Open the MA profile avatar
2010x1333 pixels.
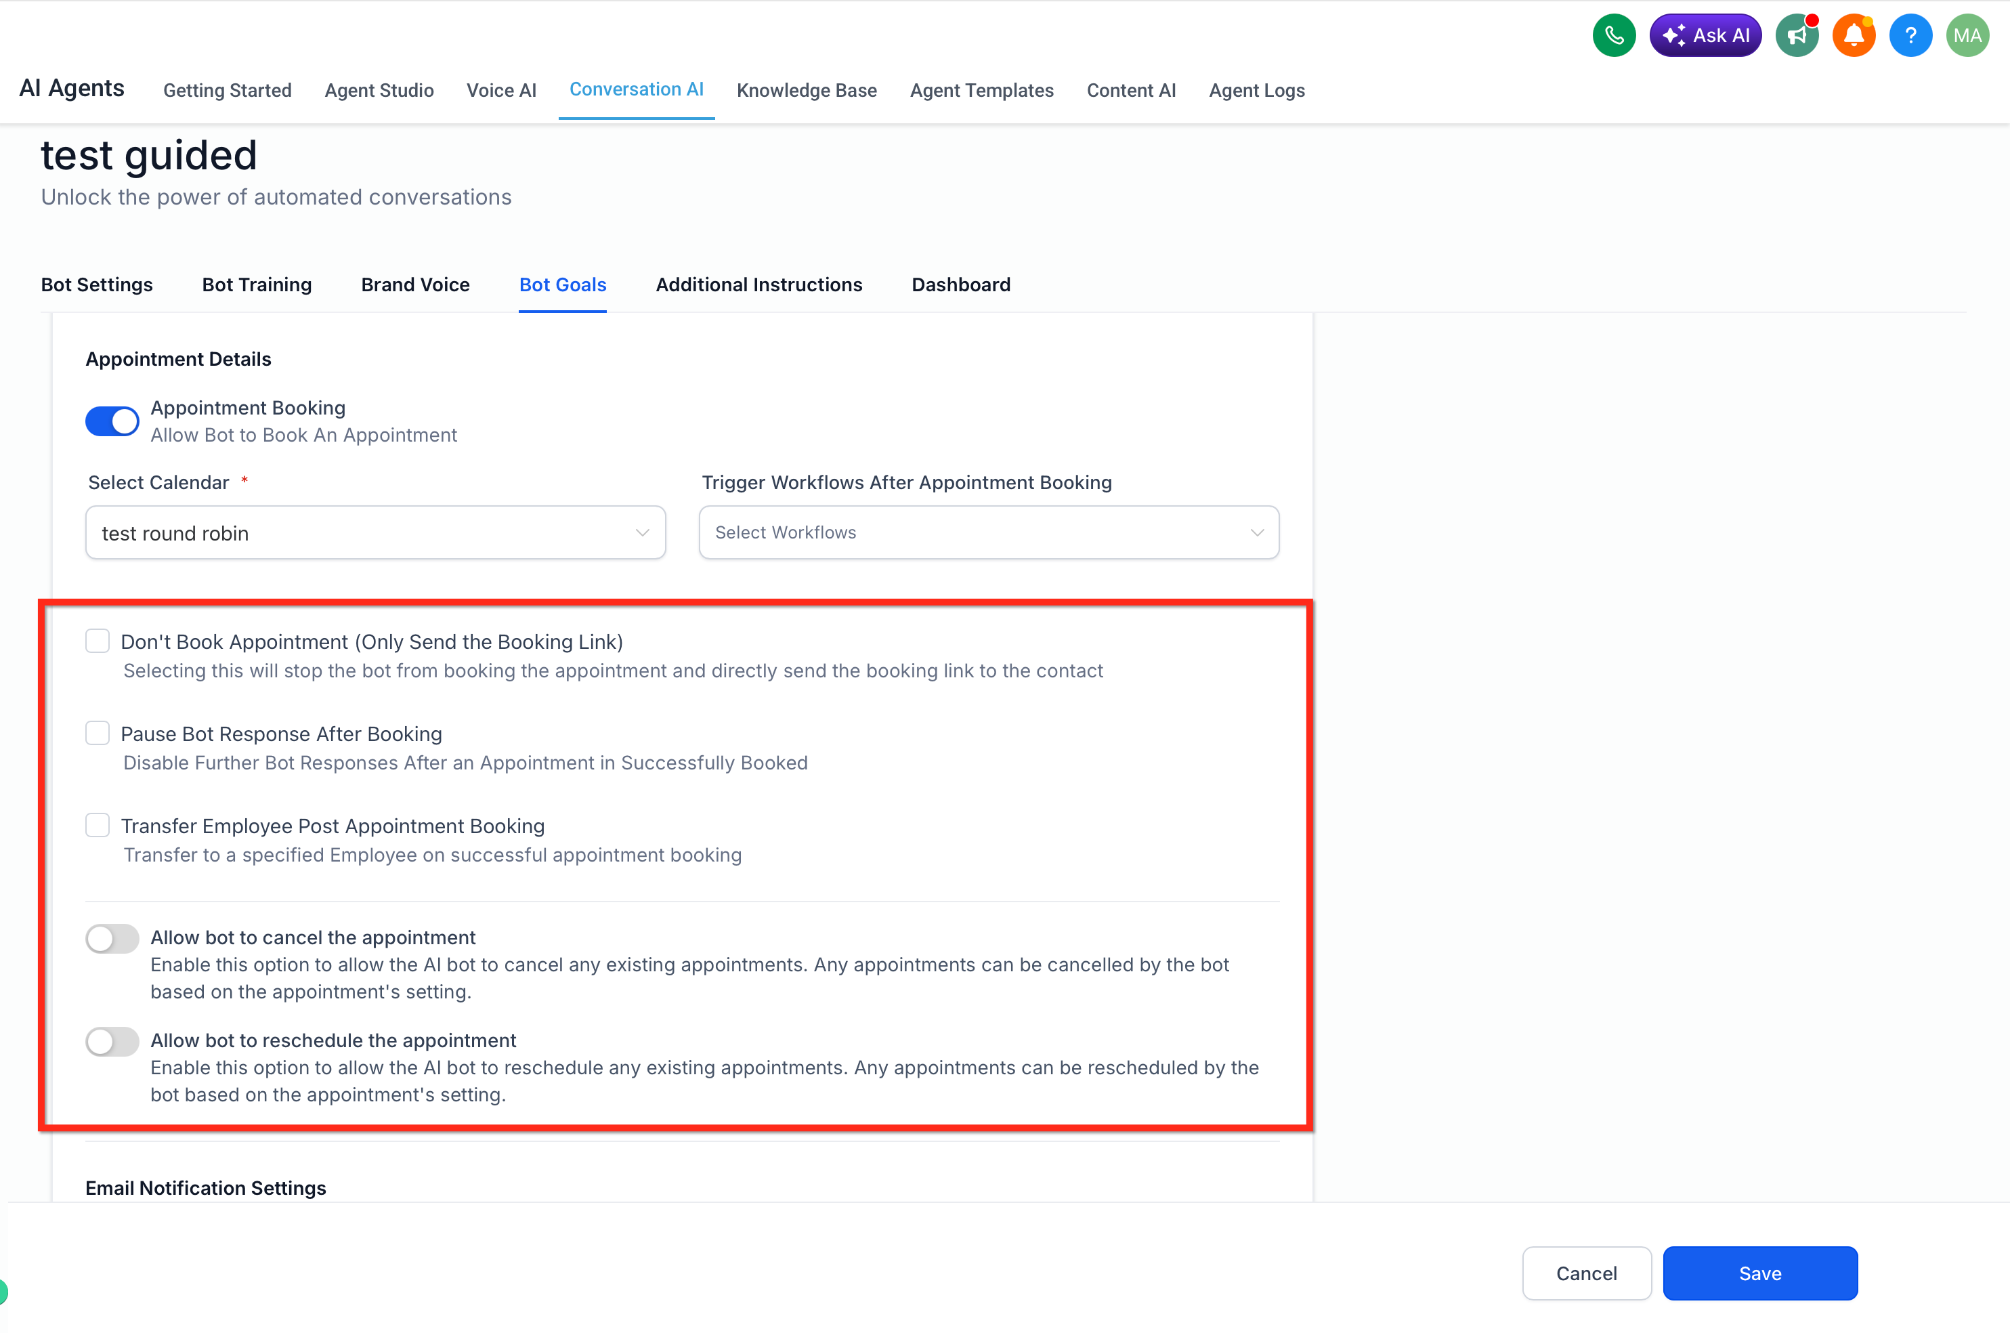coord(1967,36)
